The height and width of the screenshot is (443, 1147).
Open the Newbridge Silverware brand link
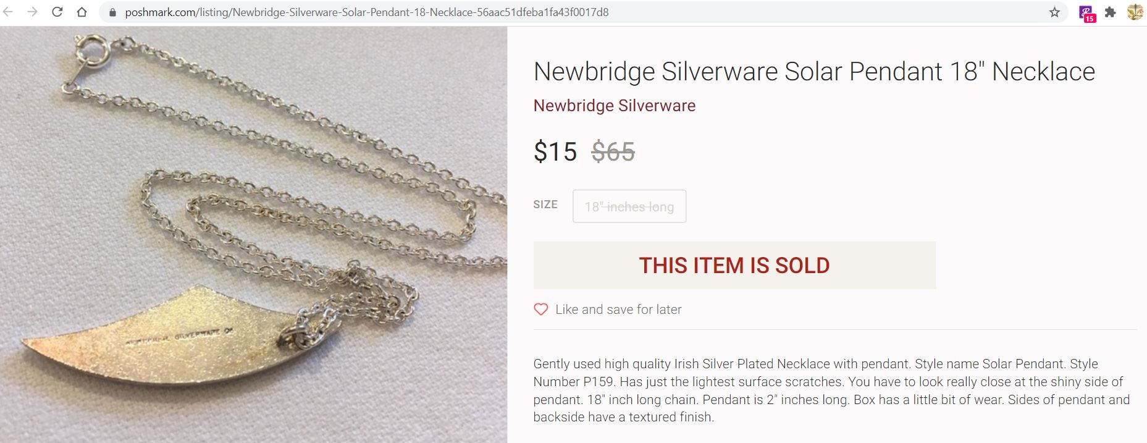pyautogui.click(x=614, y=106)
